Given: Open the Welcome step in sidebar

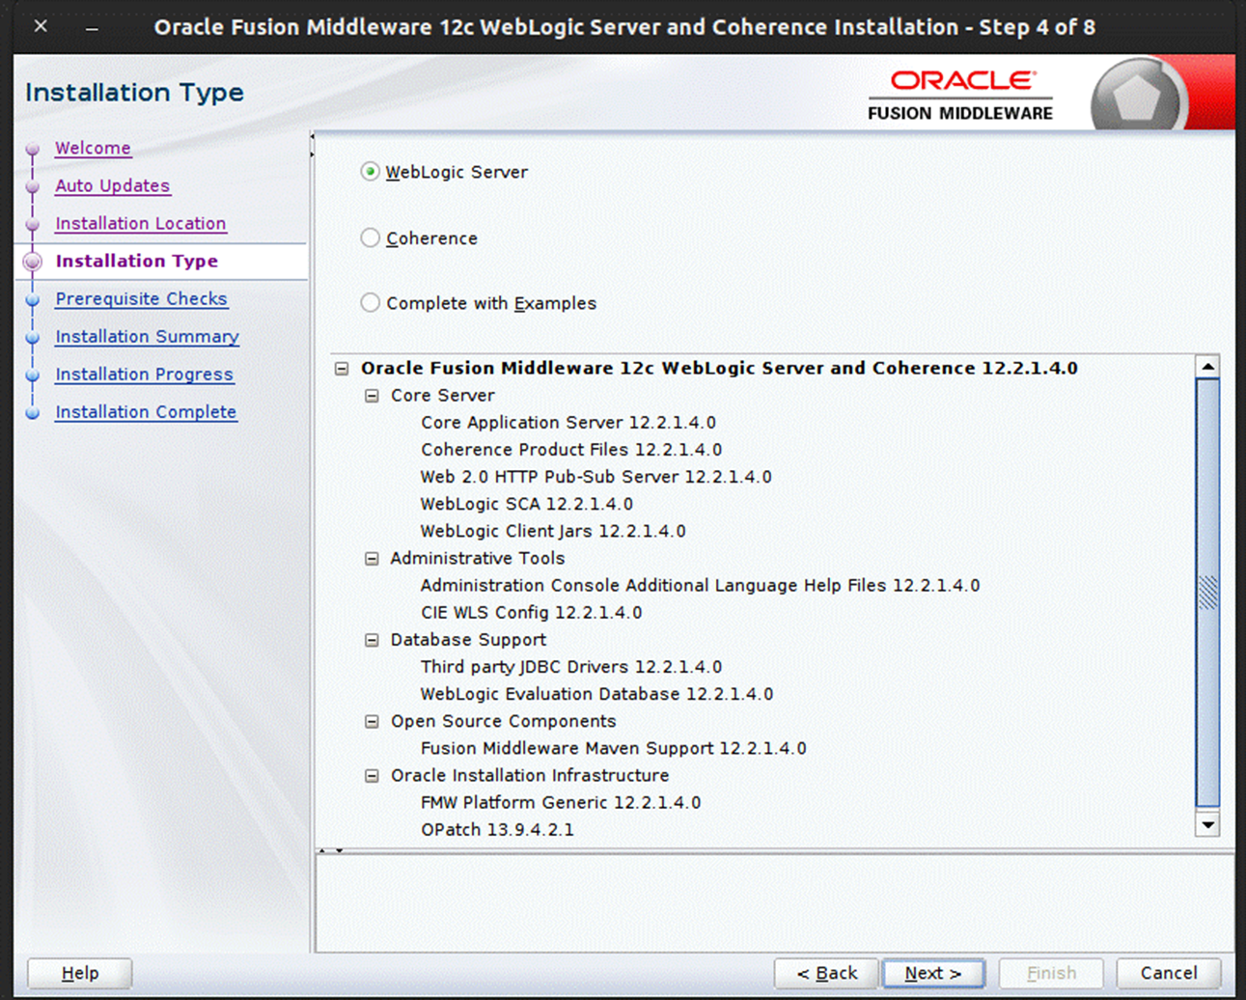Looking at the screenshot, I should (93, 148).
